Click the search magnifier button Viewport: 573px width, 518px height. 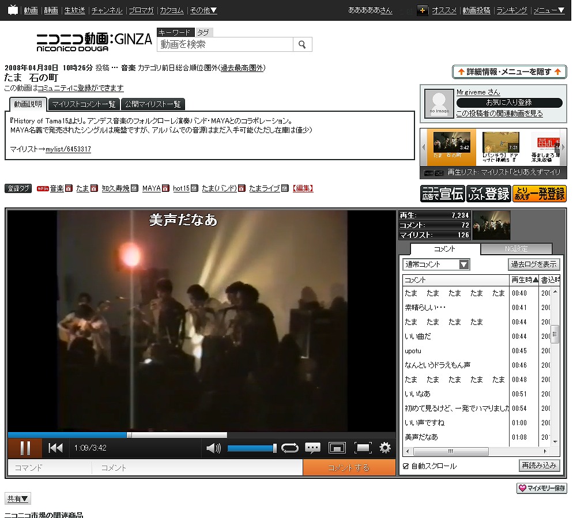coord(302,44)
